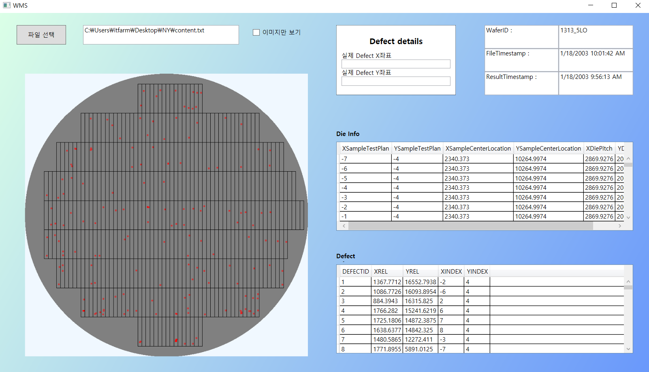The width and height of the screenshot is (649, 372).
Task: Select the DEFECTID column header in Defect table
Action: [355, 271]
